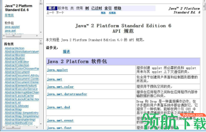Open the 树 navigation link
This screenshot has width=206, height=132.
[x=87, y=8]
